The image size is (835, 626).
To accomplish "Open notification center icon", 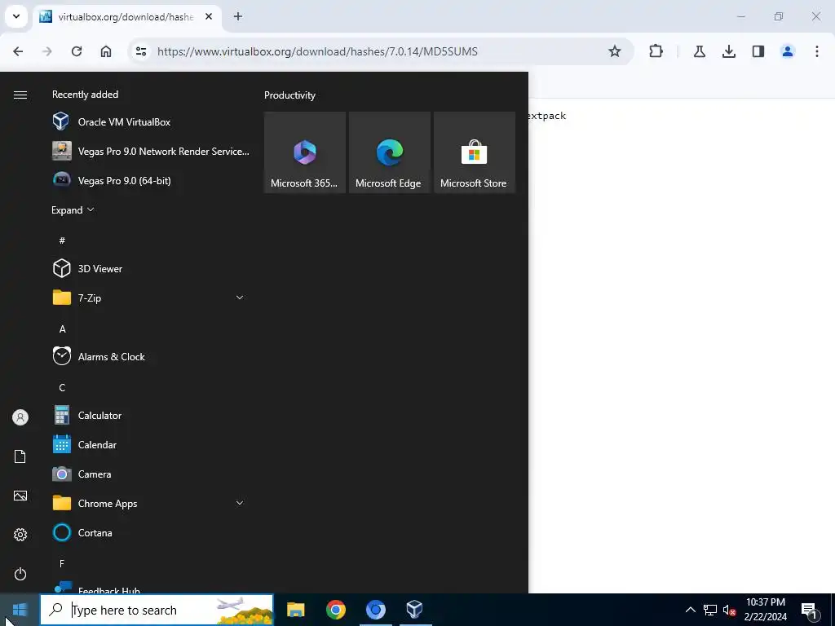I will tap(809, 610).
